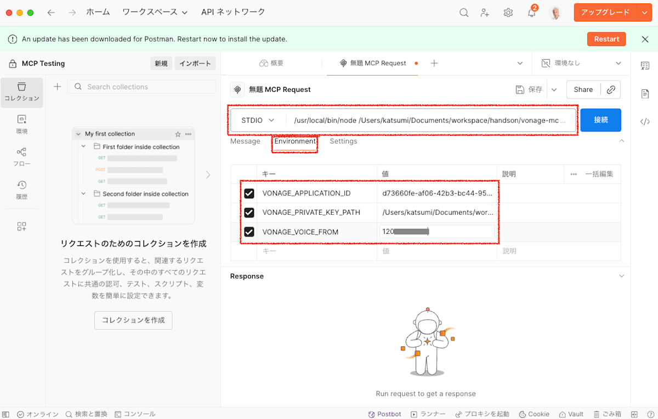Screen dimensions: 658x419
Task: Uncheck the VONAGE_PRIVATE_KEY_PATH variable
Action: 249,213
